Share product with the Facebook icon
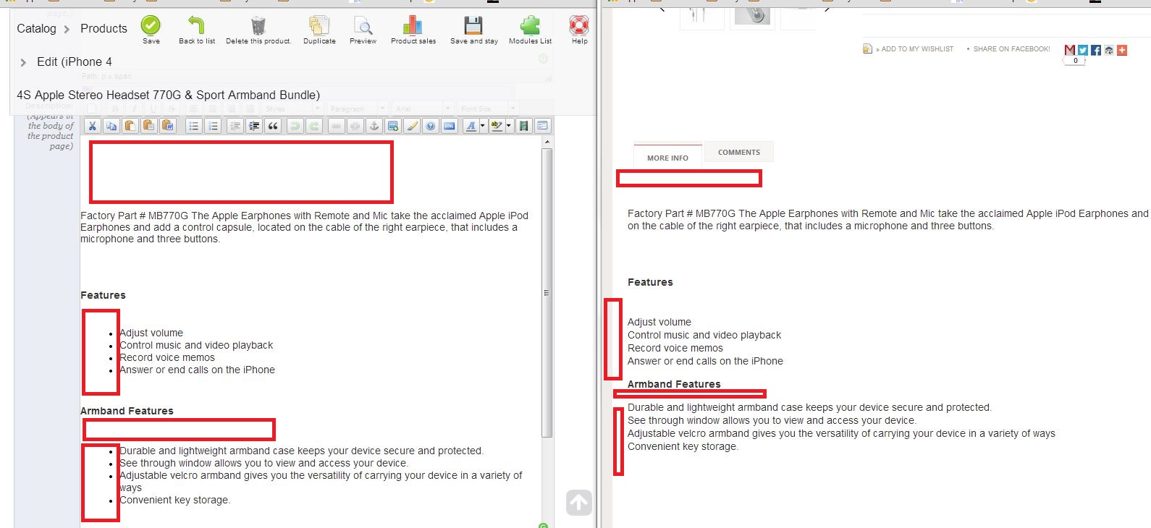Viewport: 1151px width, 528px height. [x=1096, y=50]
